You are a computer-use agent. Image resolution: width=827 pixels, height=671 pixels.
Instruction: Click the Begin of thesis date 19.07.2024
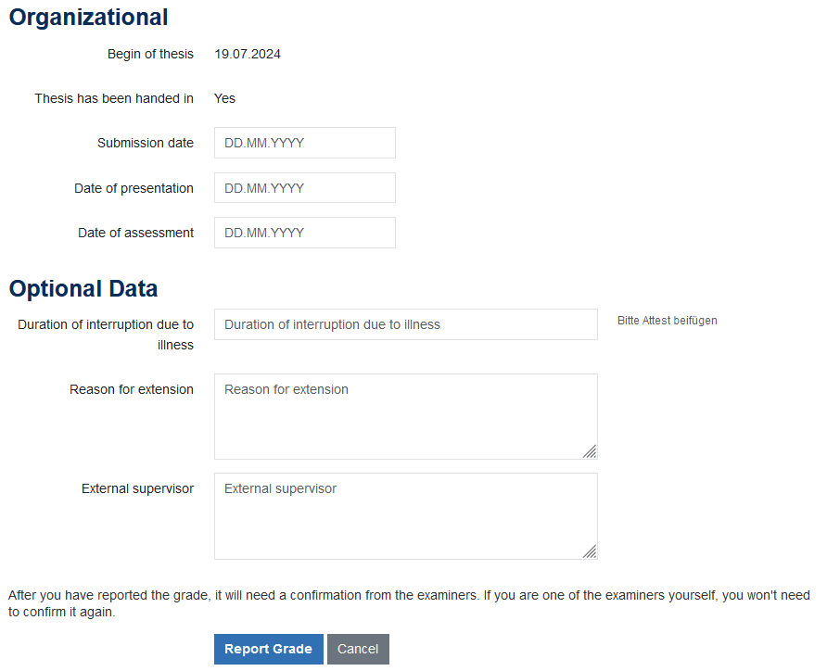point(248,54)
